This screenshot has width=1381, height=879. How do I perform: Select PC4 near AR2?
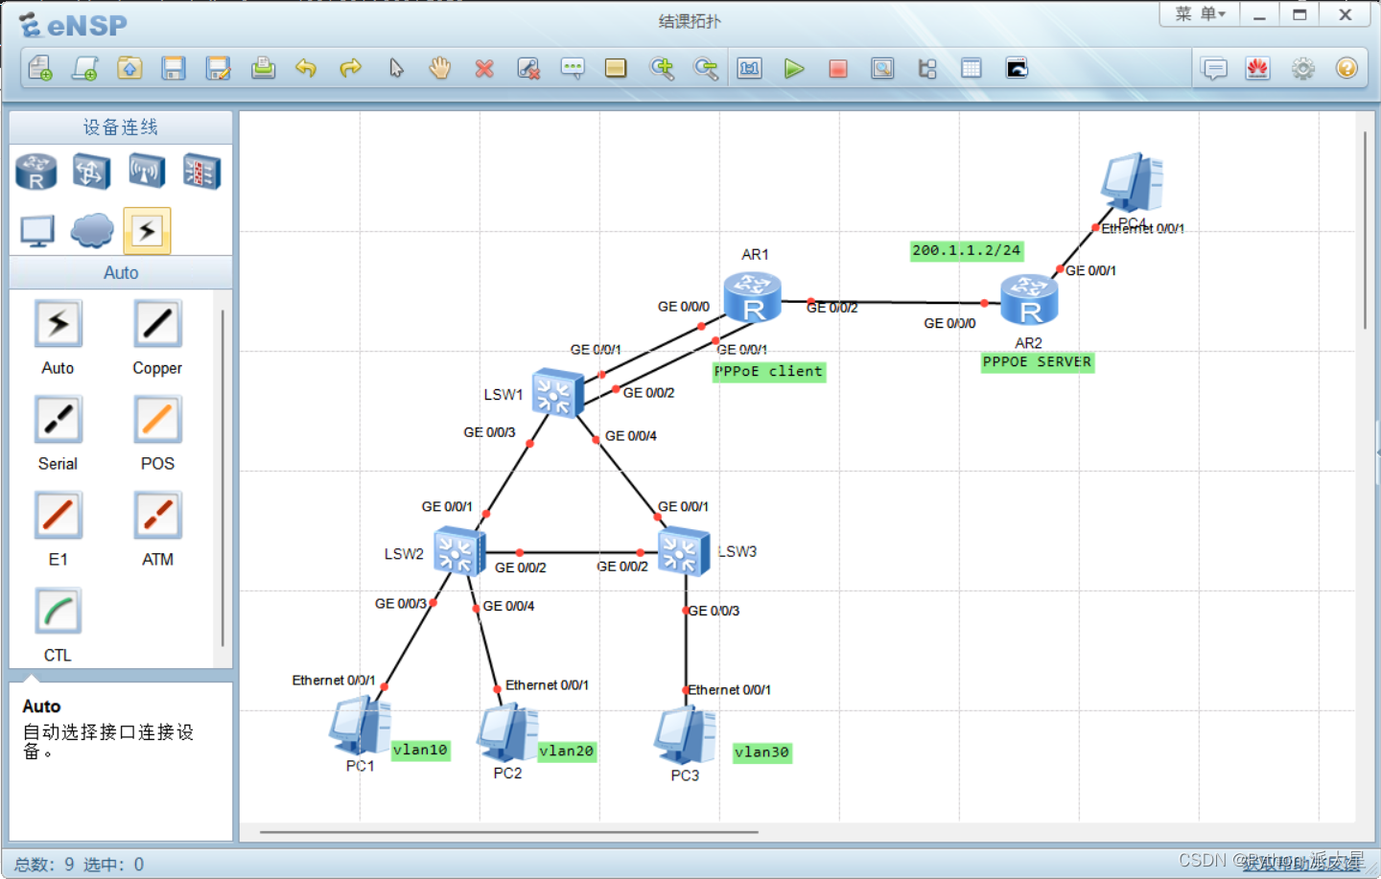pyautogui.click(x=1133, y=181)
